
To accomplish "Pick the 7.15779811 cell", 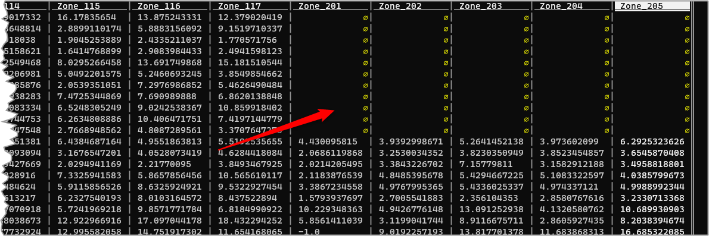I will [486, 164].
